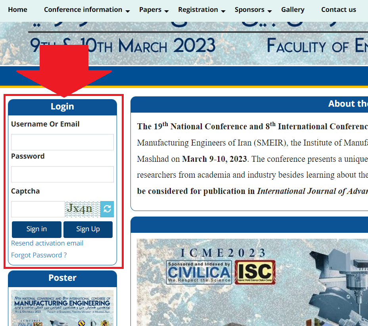Click 'March 9-10, 2023' in the paragraph
Image resolution: width=368 pixels, height=326 pixels.
tap(215, 159)
